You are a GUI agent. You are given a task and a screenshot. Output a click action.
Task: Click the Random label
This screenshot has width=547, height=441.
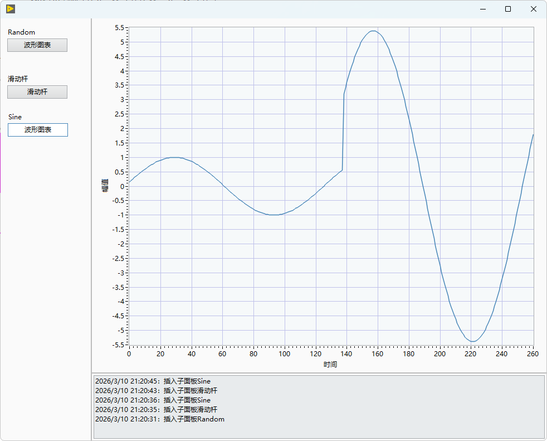pos(21,32)
